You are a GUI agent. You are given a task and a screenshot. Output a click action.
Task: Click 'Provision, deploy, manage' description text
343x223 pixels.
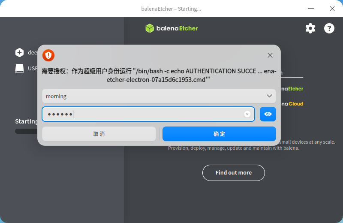pyautogui.click(x=233, y=148)
